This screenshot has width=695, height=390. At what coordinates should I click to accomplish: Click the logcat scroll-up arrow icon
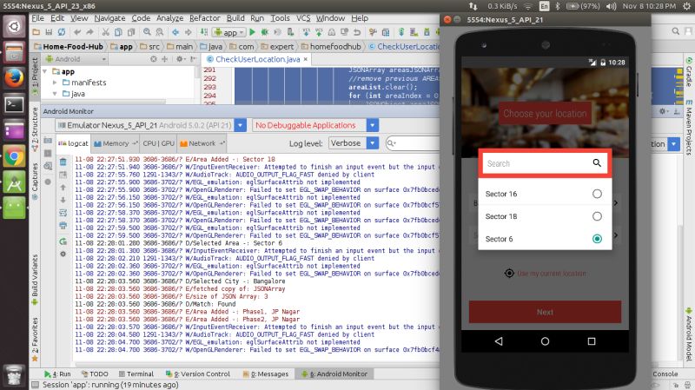point(63,188)
